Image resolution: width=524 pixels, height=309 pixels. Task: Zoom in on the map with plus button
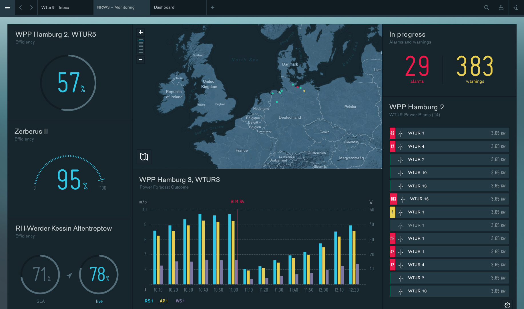(140, 32)
